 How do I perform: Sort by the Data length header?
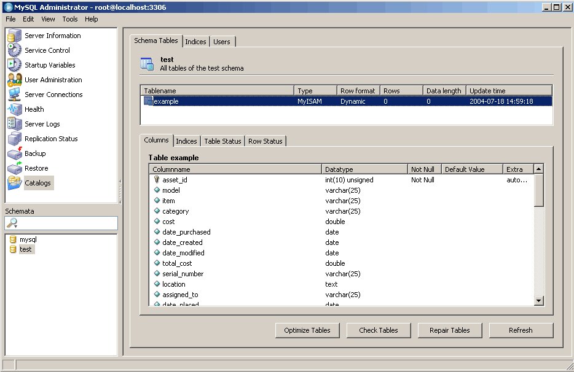pos(444,91)
